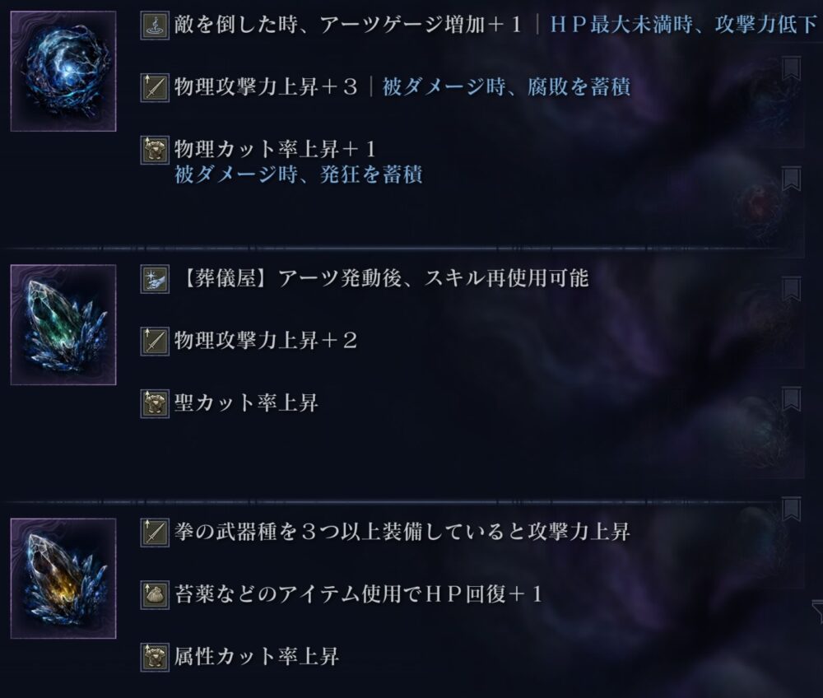Toggle the bookmark flag above 拳の武器種 row
Image resolution: width=823 pixels, height=698 pixels.
[791, 510]
